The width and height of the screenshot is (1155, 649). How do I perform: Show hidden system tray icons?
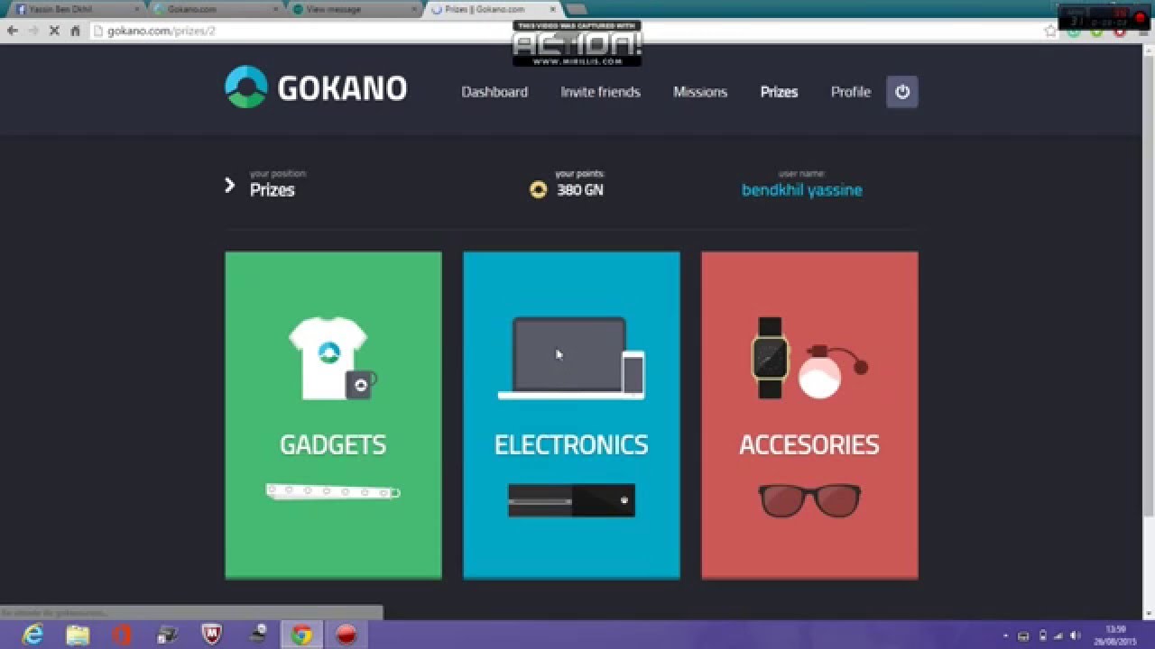(x=1006, y=635)
